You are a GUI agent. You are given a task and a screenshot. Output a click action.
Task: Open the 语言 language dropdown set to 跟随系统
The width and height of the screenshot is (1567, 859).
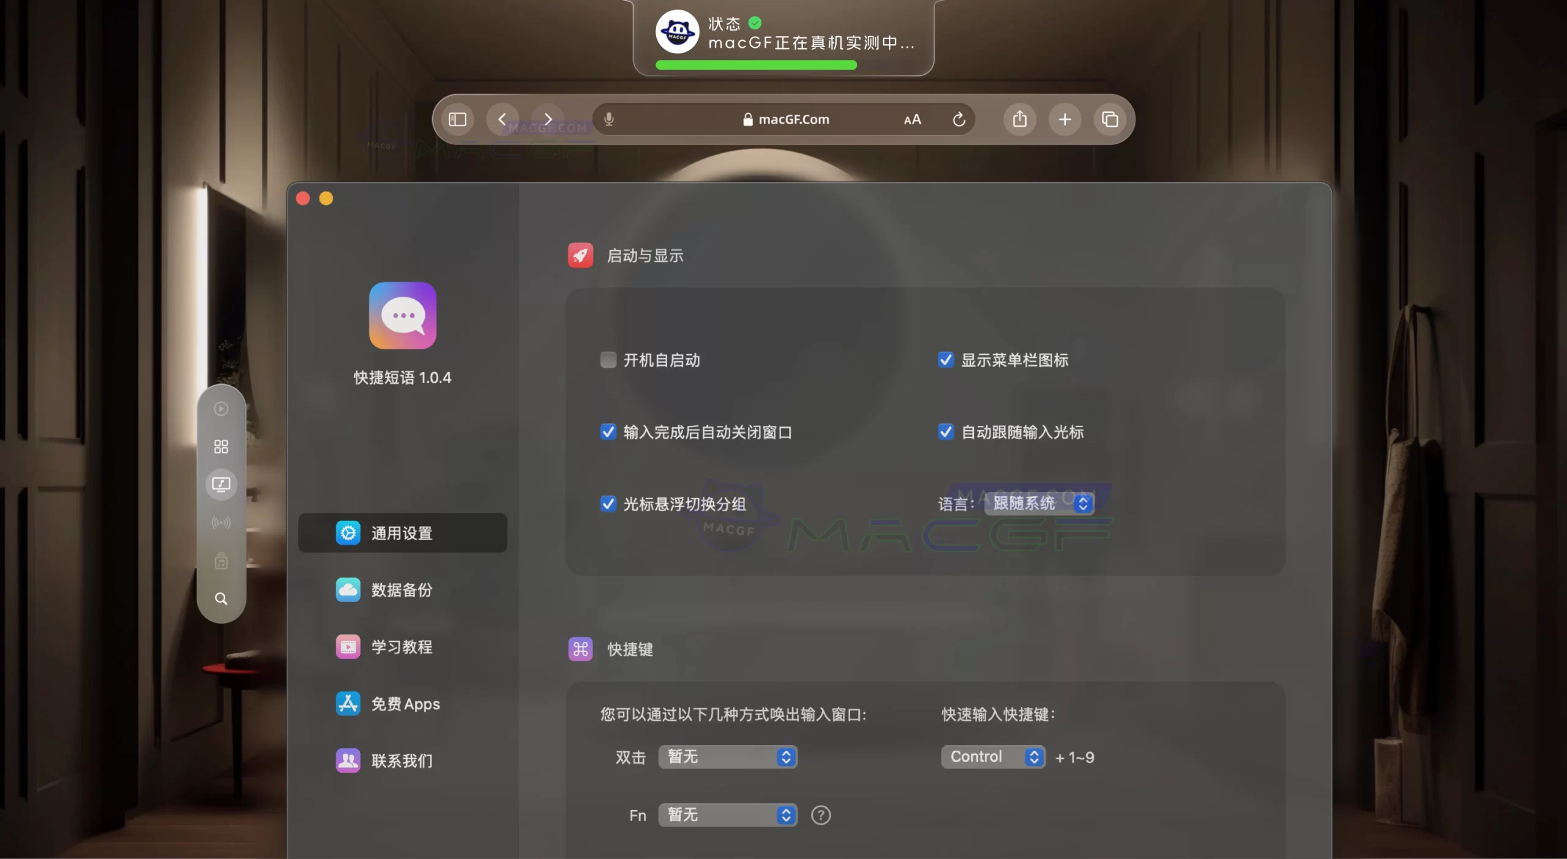click(1039, 503)
